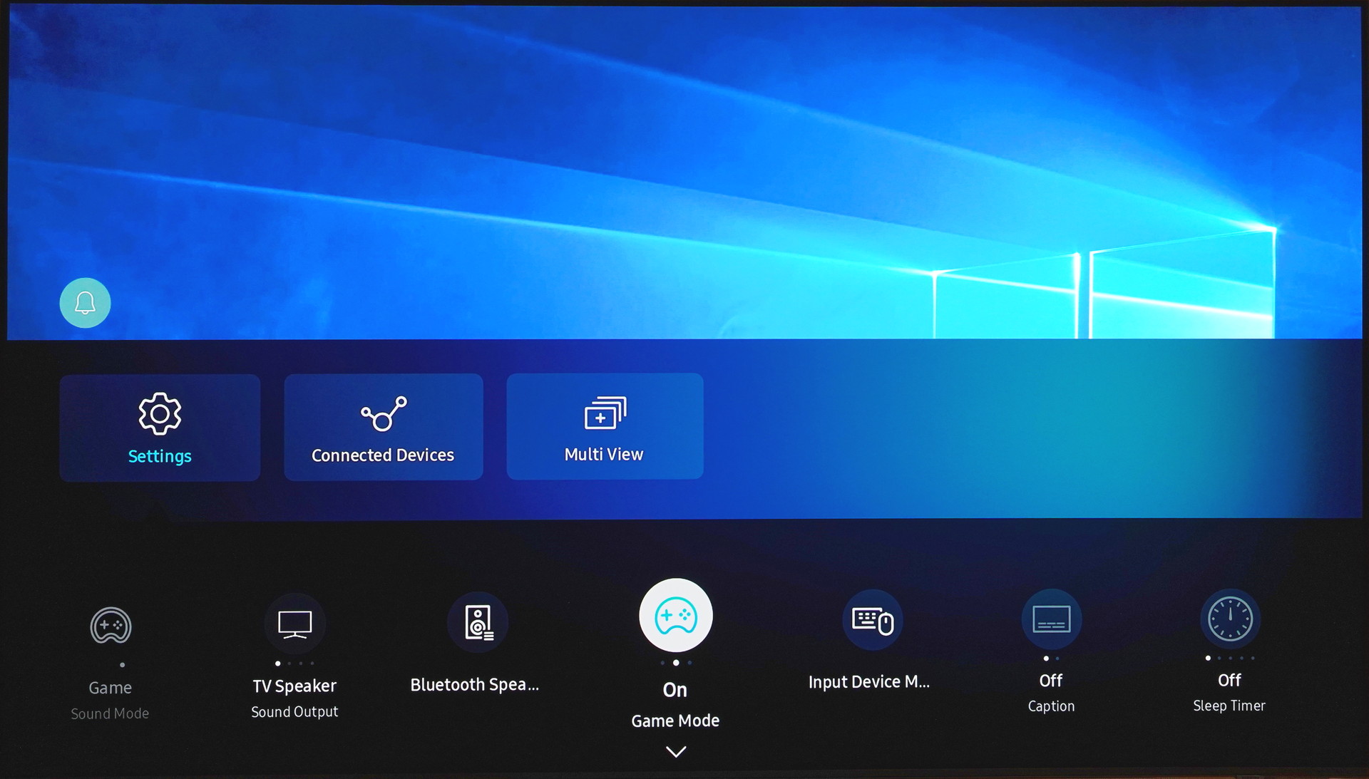Click the 'Off' value above Sleep Timer
This screenshot has height=779, width=1369.
pos(1229,680)
